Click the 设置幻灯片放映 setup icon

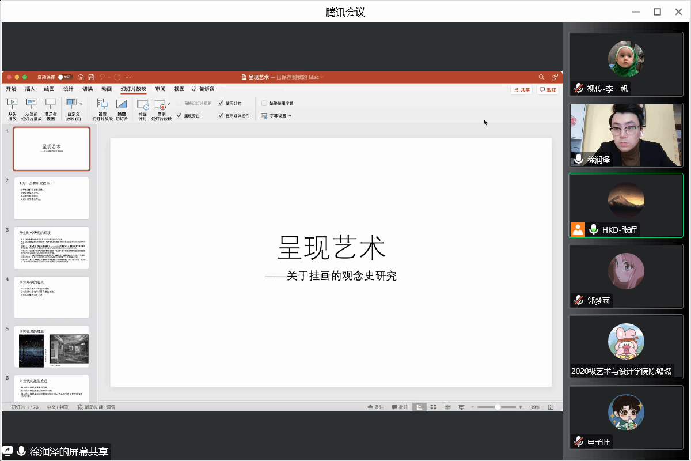point(102,104)
